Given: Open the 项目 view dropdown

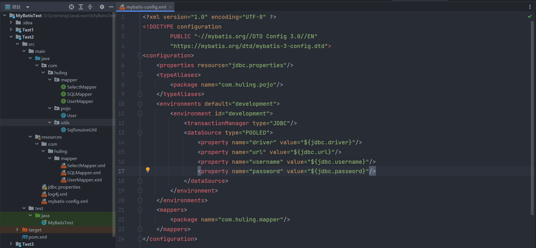Looking at the screenshot, I should 28,7.
